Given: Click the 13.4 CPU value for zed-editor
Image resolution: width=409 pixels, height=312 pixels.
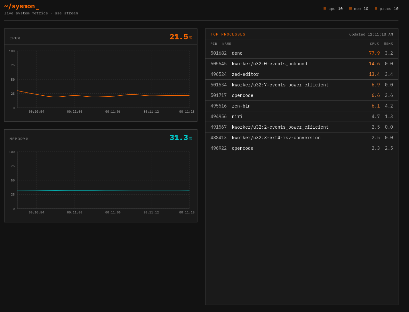Looking at the screenshot, I should click(x=374, y=74).
